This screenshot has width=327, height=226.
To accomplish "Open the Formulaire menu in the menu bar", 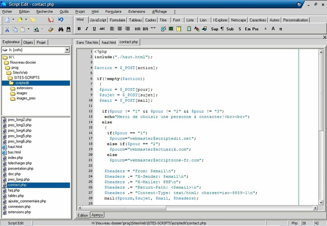I will [x=113, y=12].
